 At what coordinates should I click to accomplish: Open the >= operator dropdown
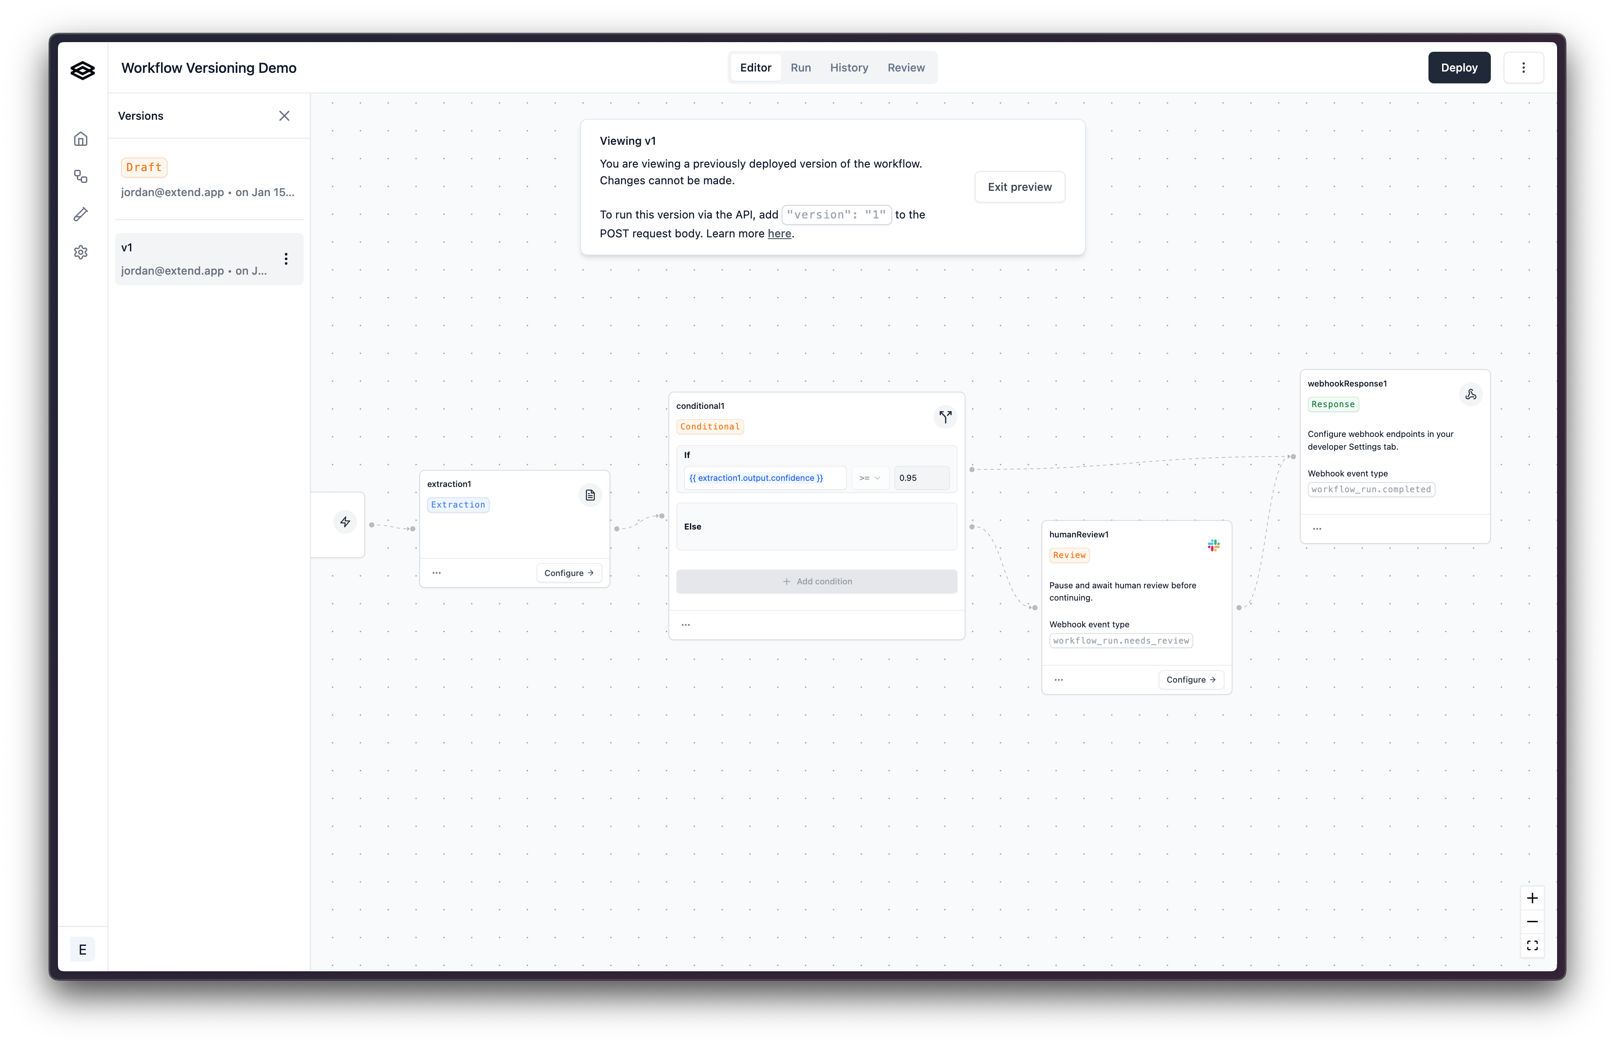pyautogui.click(x=869, y=478)
